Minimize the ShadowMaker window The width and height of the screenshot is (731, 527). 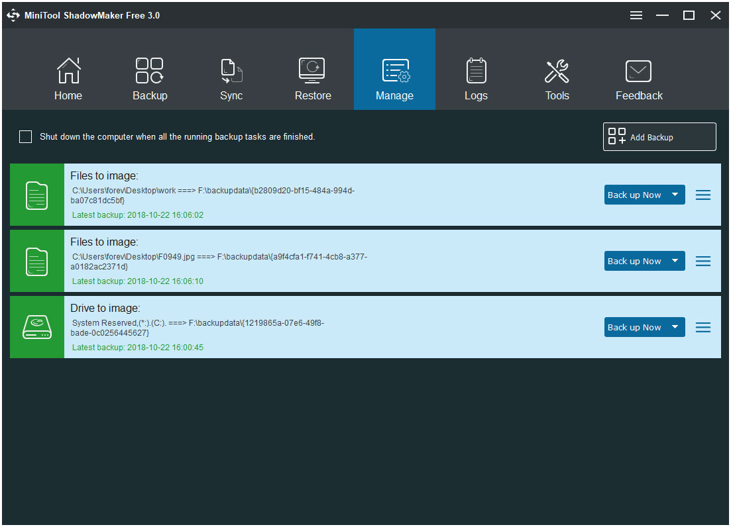click(x=662, y=15)
